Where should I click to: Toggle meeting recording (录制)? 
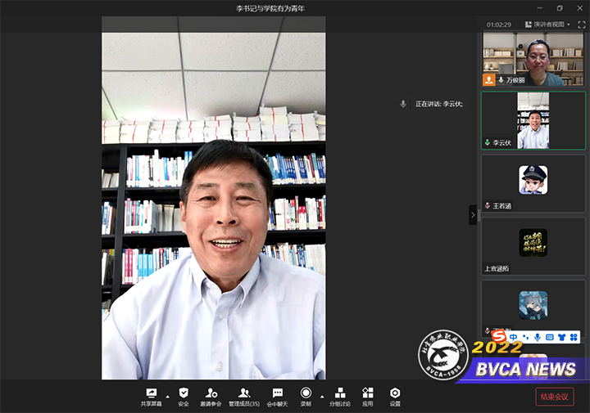(306, 393)
